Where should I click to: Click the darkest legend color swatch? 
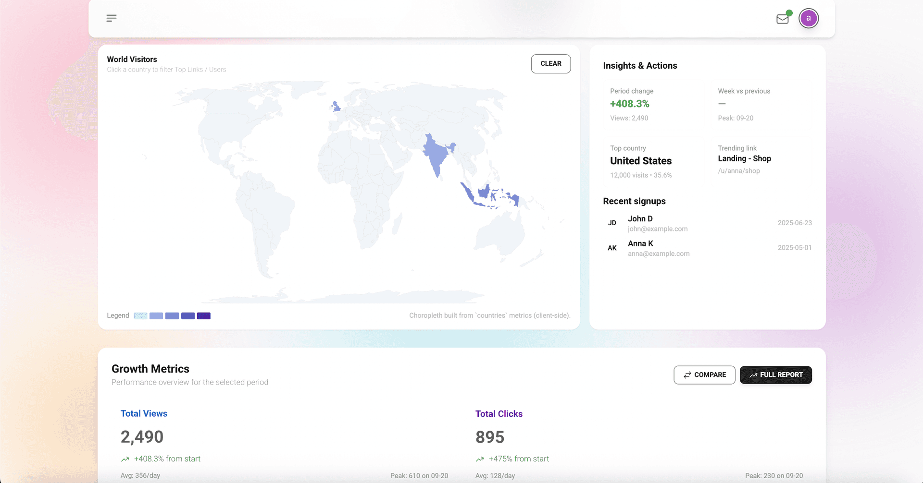point(204,316)
